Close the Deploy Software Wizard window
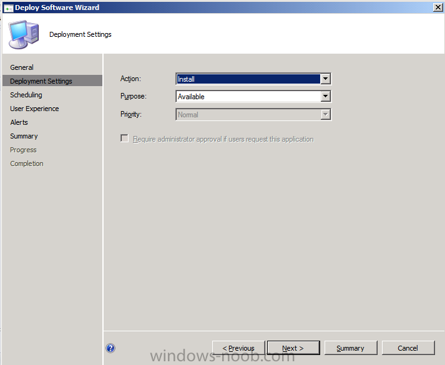The image size is (445, 365). 438,7
